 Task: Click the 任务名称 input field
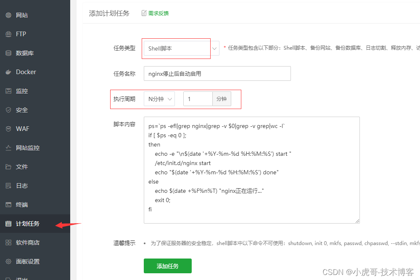217,74
